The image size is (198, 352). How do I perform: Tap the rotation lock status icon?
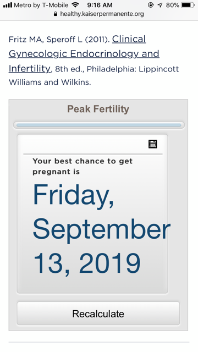pos(151,5)
